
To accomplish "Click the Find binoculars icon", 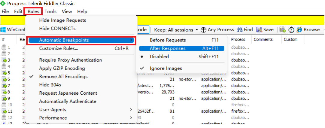I will (x=240, y=30).
